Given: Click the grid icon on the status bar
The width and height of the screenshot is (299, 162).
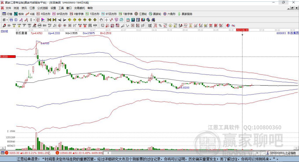Looking at the screenshot, I should click(x=2, y=153).
